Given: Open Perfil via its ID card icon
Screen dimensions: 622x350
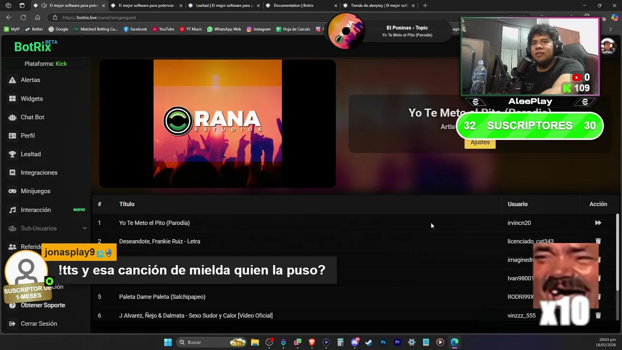Looking at the screenshot, I should pos(12,136).
